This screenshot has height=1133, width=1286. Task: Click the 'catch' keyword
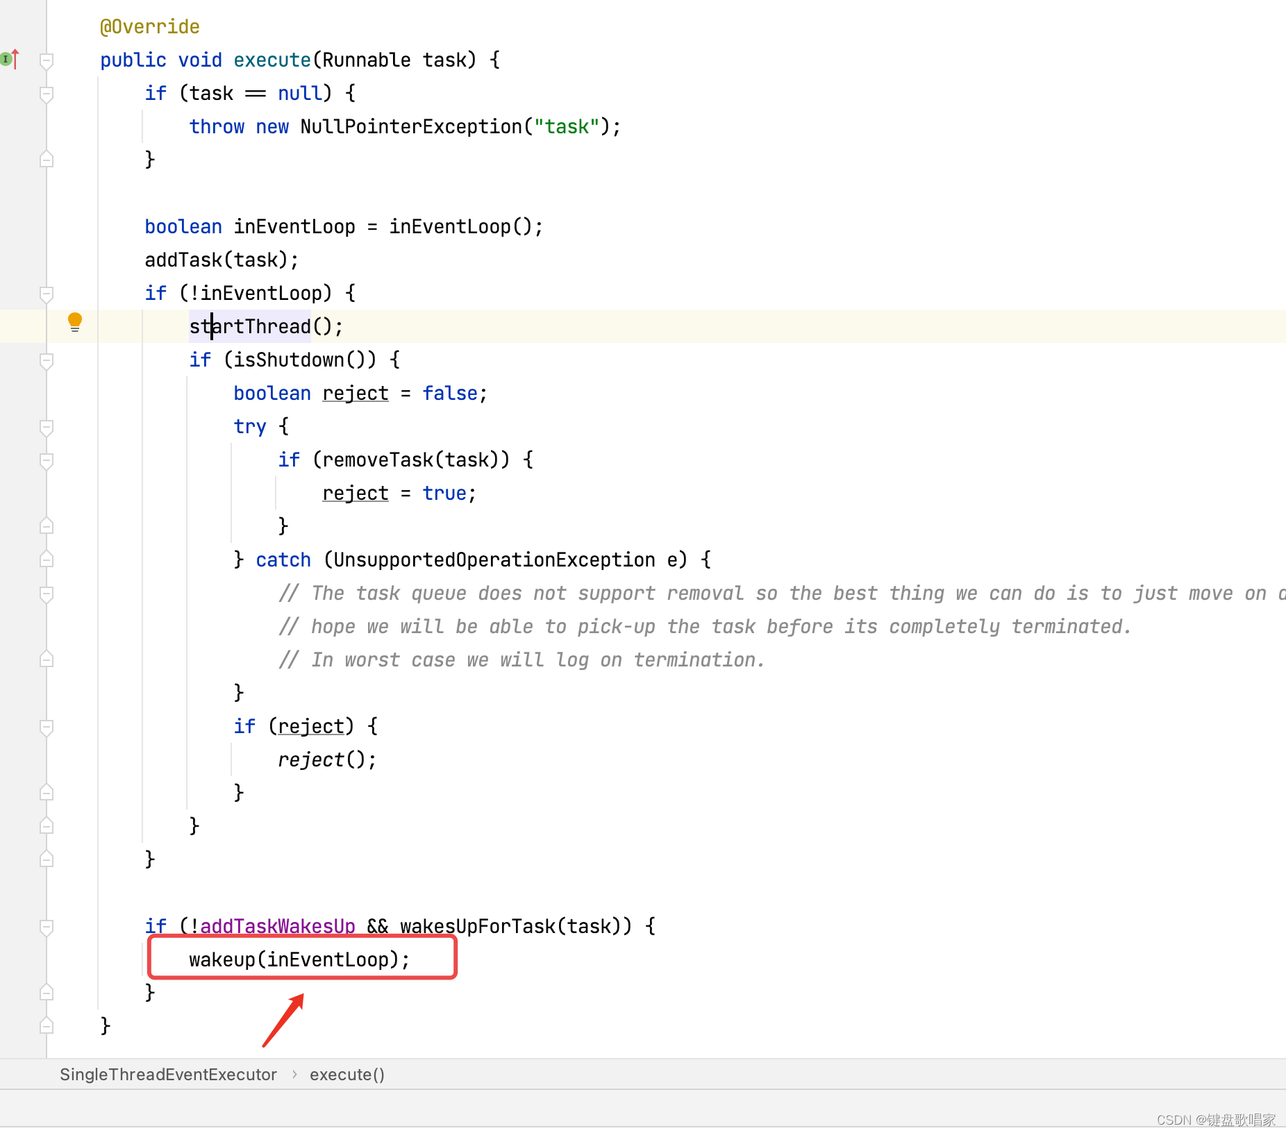point(283,560)
